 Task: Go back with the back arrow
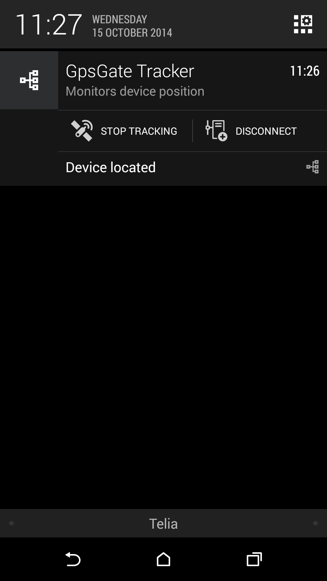[x=73, y=559]
